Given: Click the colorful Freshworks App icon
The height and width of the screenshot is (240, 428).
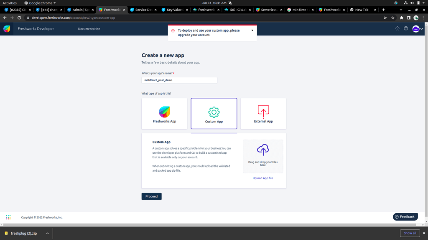Looking at the screenshot, I should pos(164,111).
